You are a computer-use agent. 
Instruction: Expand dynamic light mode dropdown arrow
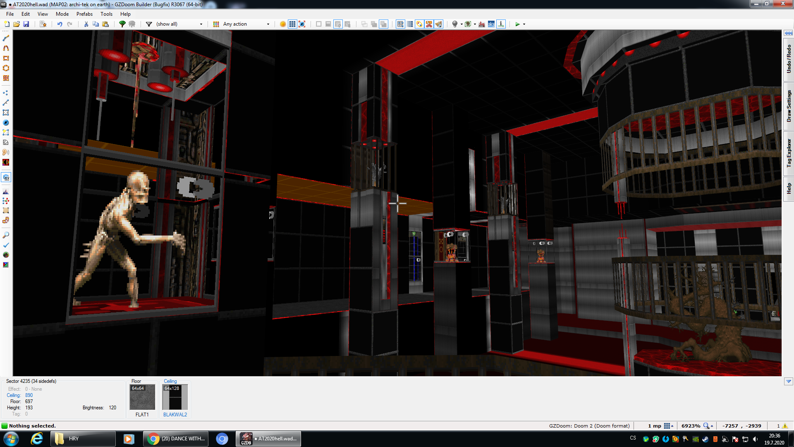[x=462, y=24]
